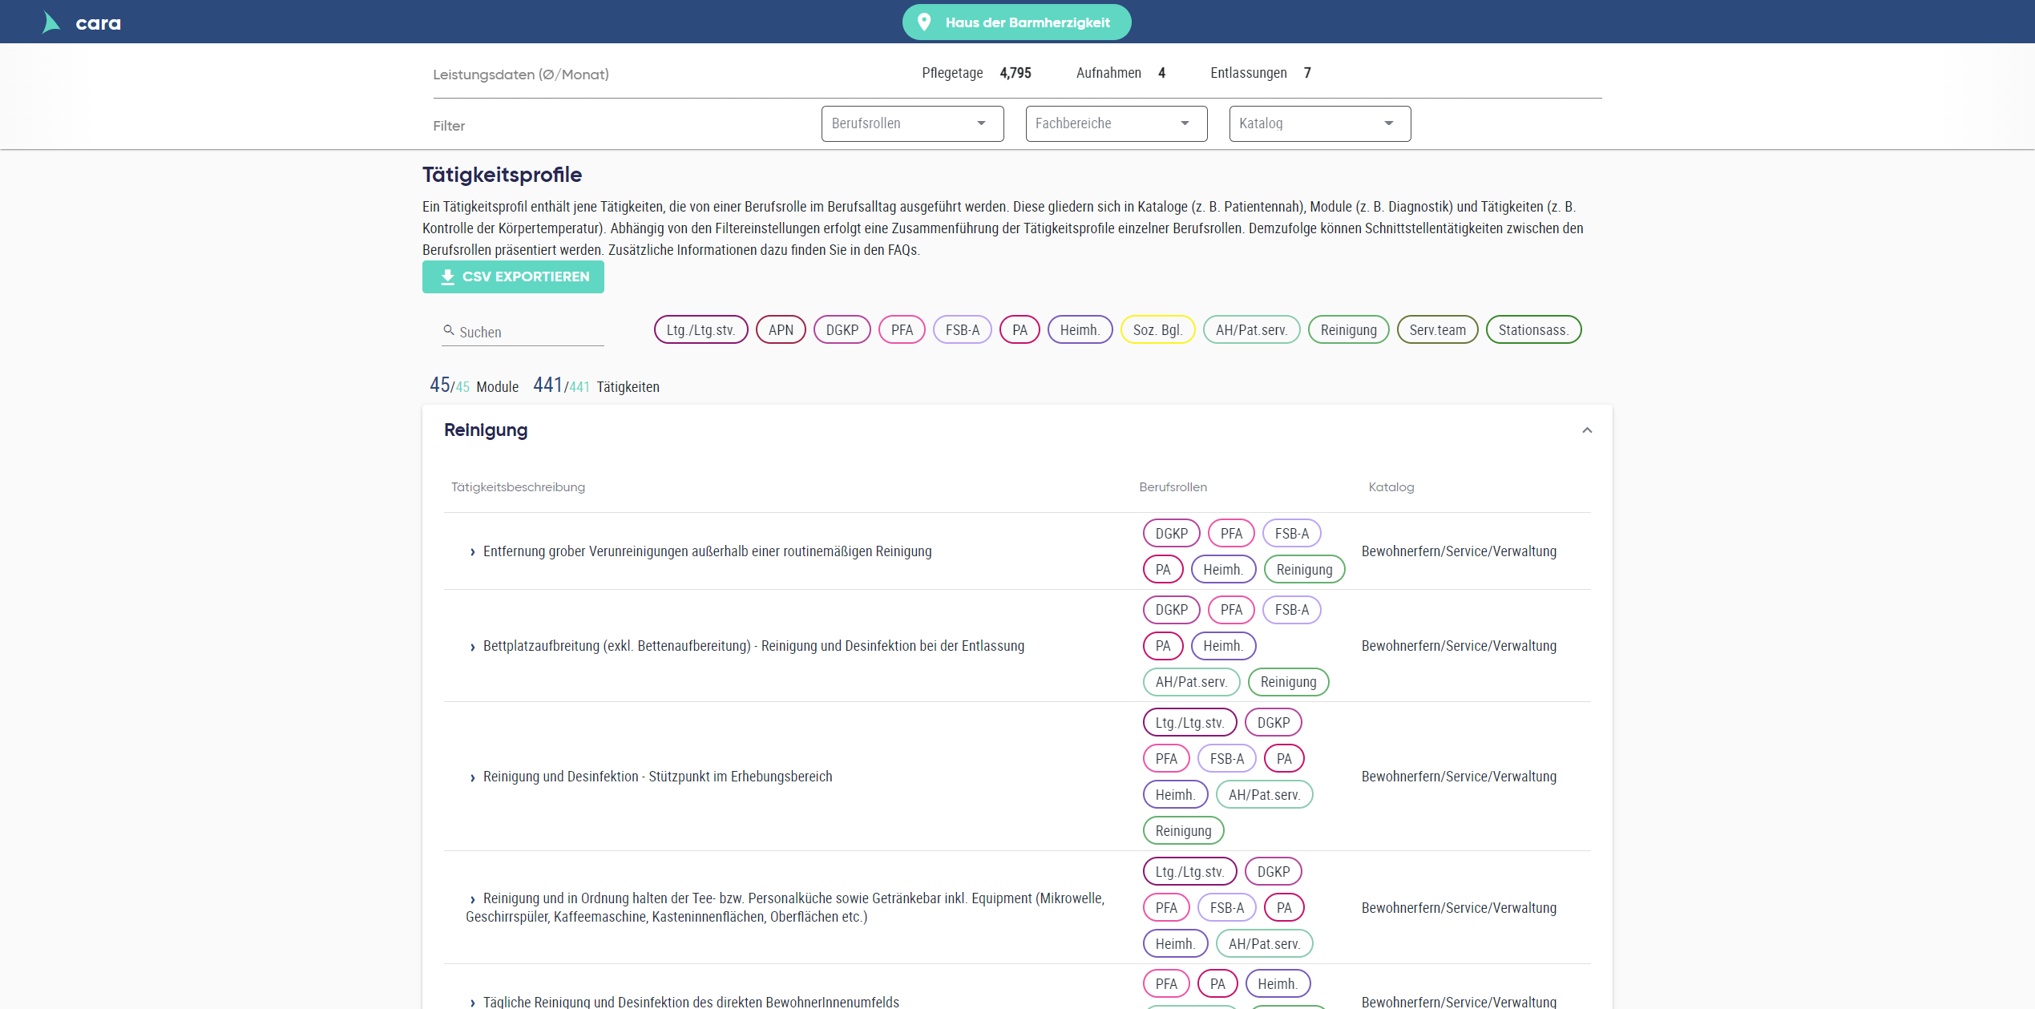Image resolution: width=2035 pixels, height=1009 pixels.
Task: Open Haus der Barmherzigkeit location selector
Action: [x=1016, y=22]
